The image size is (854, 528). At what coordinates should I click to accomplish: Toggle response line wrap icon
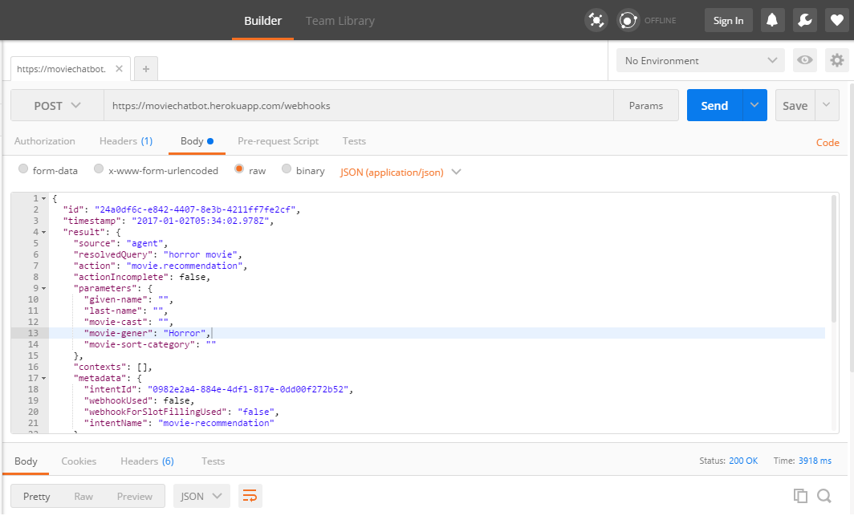250,496
